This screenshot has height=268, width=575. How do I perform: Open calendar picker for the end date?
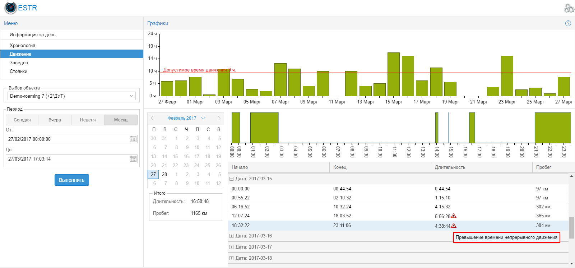[x=133, y=159]
